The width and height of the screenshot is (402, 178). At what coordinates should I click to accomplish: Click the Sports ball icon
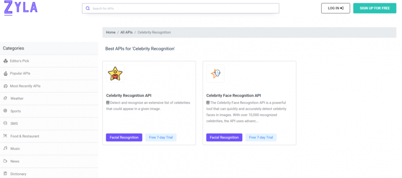(x=5, y=111)
